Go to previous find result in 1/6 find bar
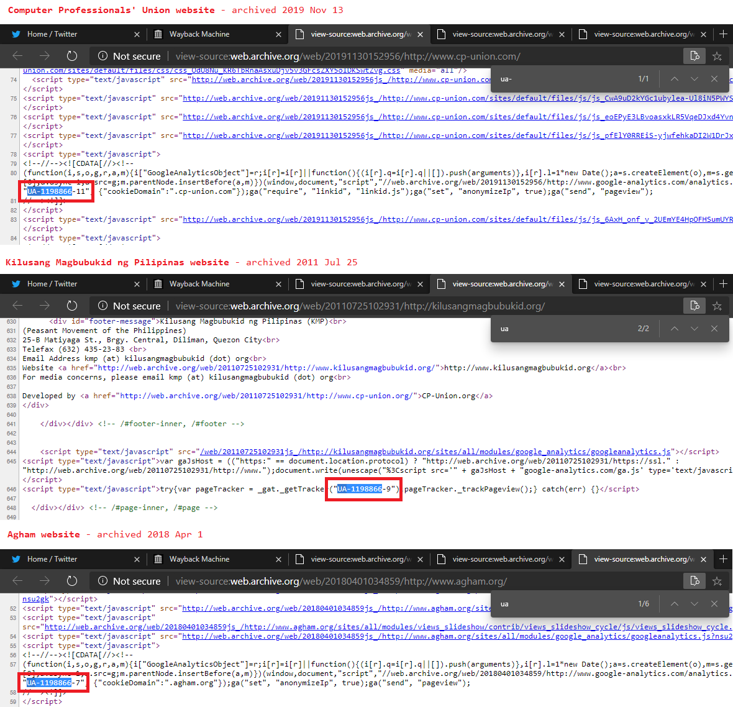733x707 pixels. (x=675, y=604)
